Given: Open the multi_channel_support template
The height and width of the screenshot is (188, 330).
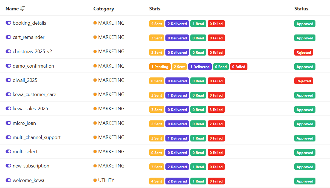Looking at the screenshot, I should coord(36,137).
